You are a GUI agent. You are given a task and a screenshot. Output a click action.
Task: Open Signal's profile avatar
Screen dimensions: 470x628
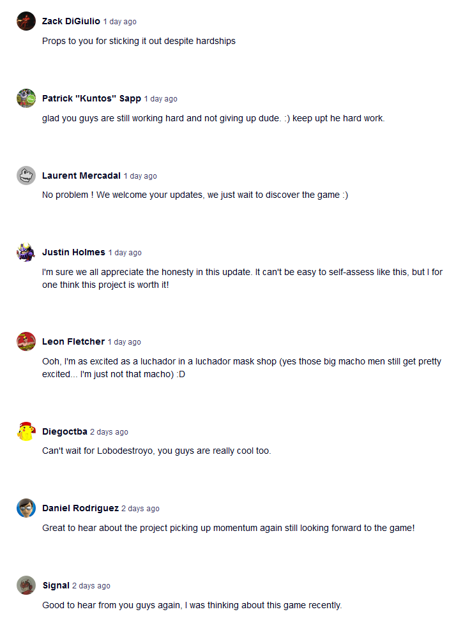tap(26, 585)
